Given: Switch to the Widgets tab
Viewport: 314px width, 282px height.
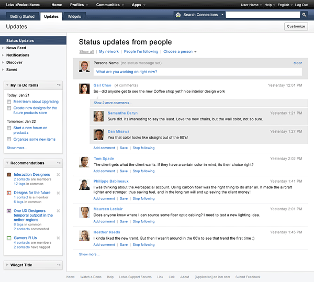Looking at the screenshot, I should click(x=74, y=16).
